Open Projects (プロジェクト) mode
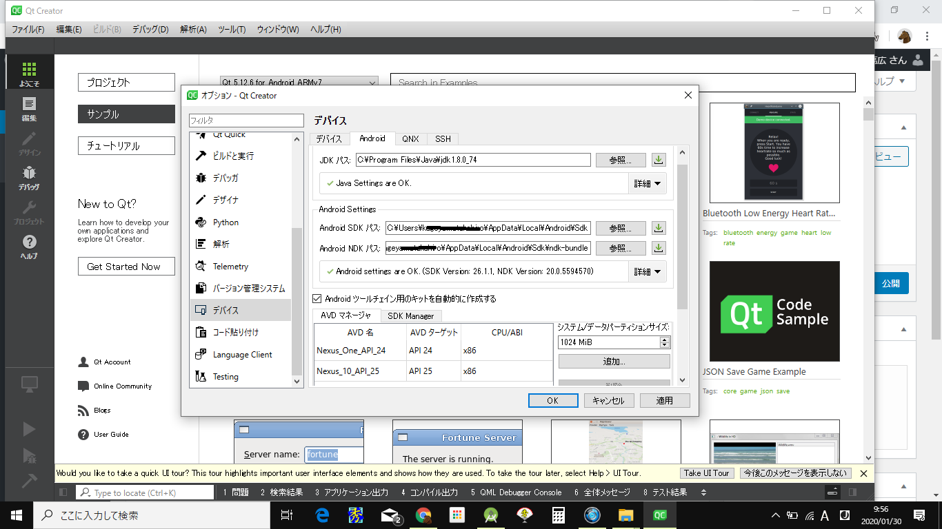Viewport: 942px width, 529px height. pos(29,212)
